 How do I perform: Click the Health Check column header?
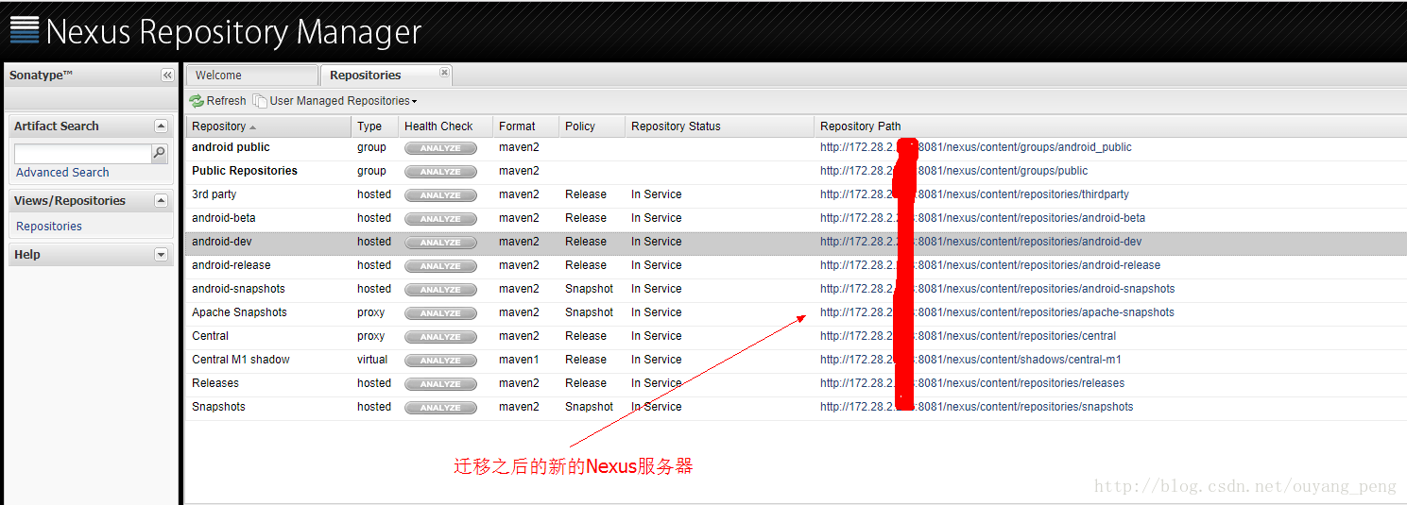coord(445,126)
